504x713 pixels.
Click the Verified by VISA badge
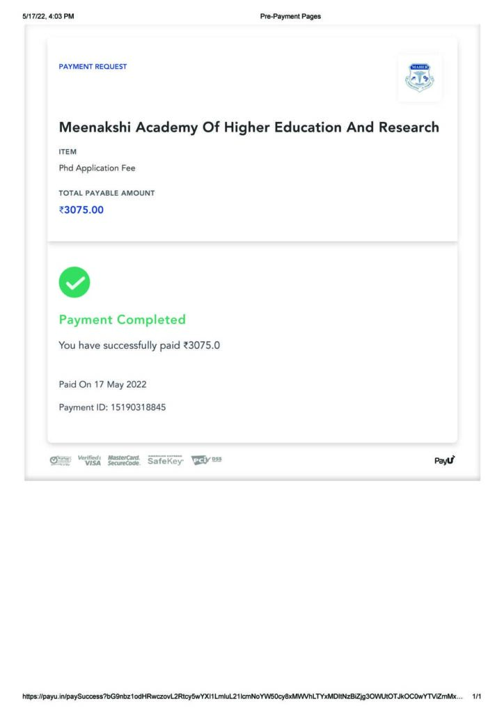coord(89,460)
